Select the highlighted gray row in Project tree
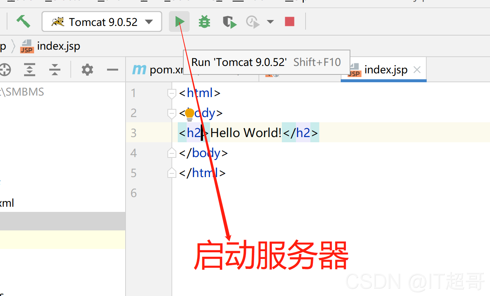Image resolution: width=490 pixels, height=296 pixels. pos(63,221)
